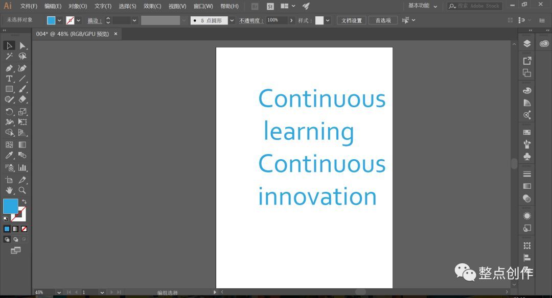Expand the 5 点圆形 brush dropdown
552x298 pixels.
tap(232, 20)
